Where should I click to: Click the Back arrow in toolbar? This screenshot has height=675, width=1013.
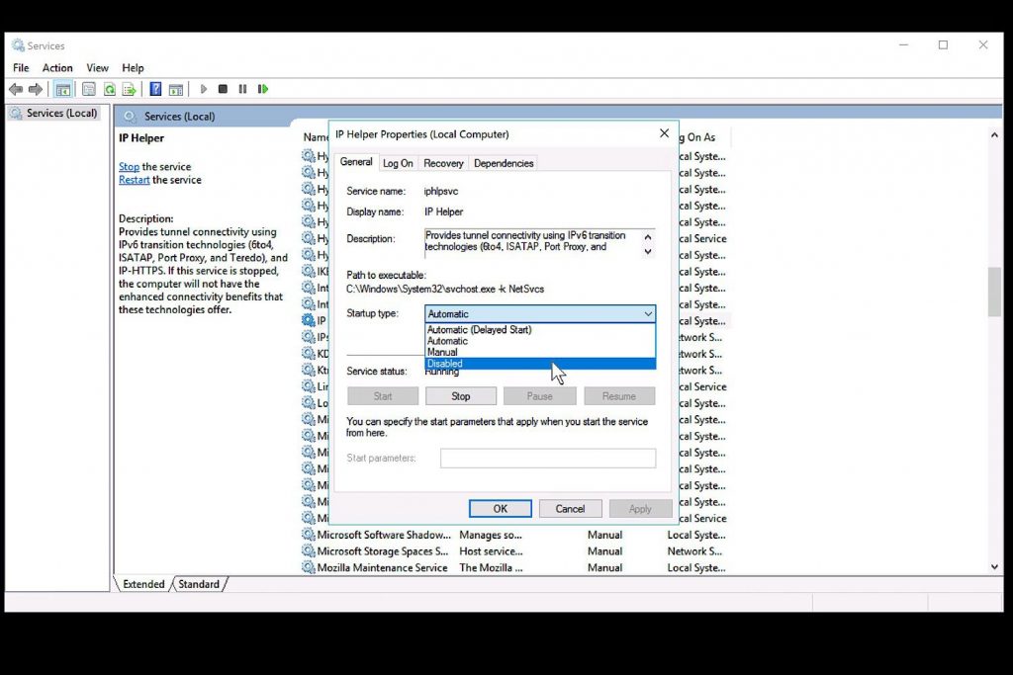16,89
